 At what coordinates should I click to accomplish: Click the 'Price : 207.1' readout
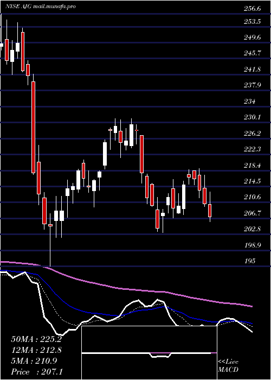[x=36, y=372]
